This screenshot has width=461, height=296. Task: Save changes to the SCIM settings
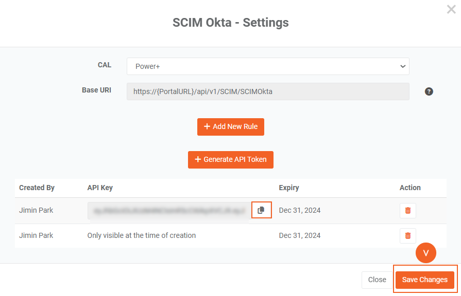tap(424, 280)
